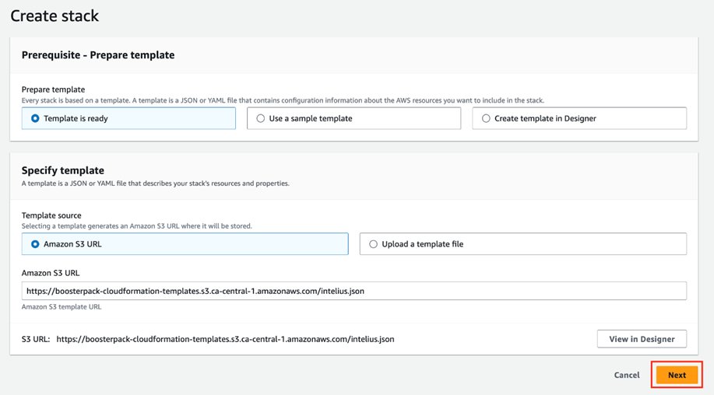Viewport: 714px width, 395px height.
Task: Click the "Amazon S3 URL" label above input
Action: (x=51, y=273)
